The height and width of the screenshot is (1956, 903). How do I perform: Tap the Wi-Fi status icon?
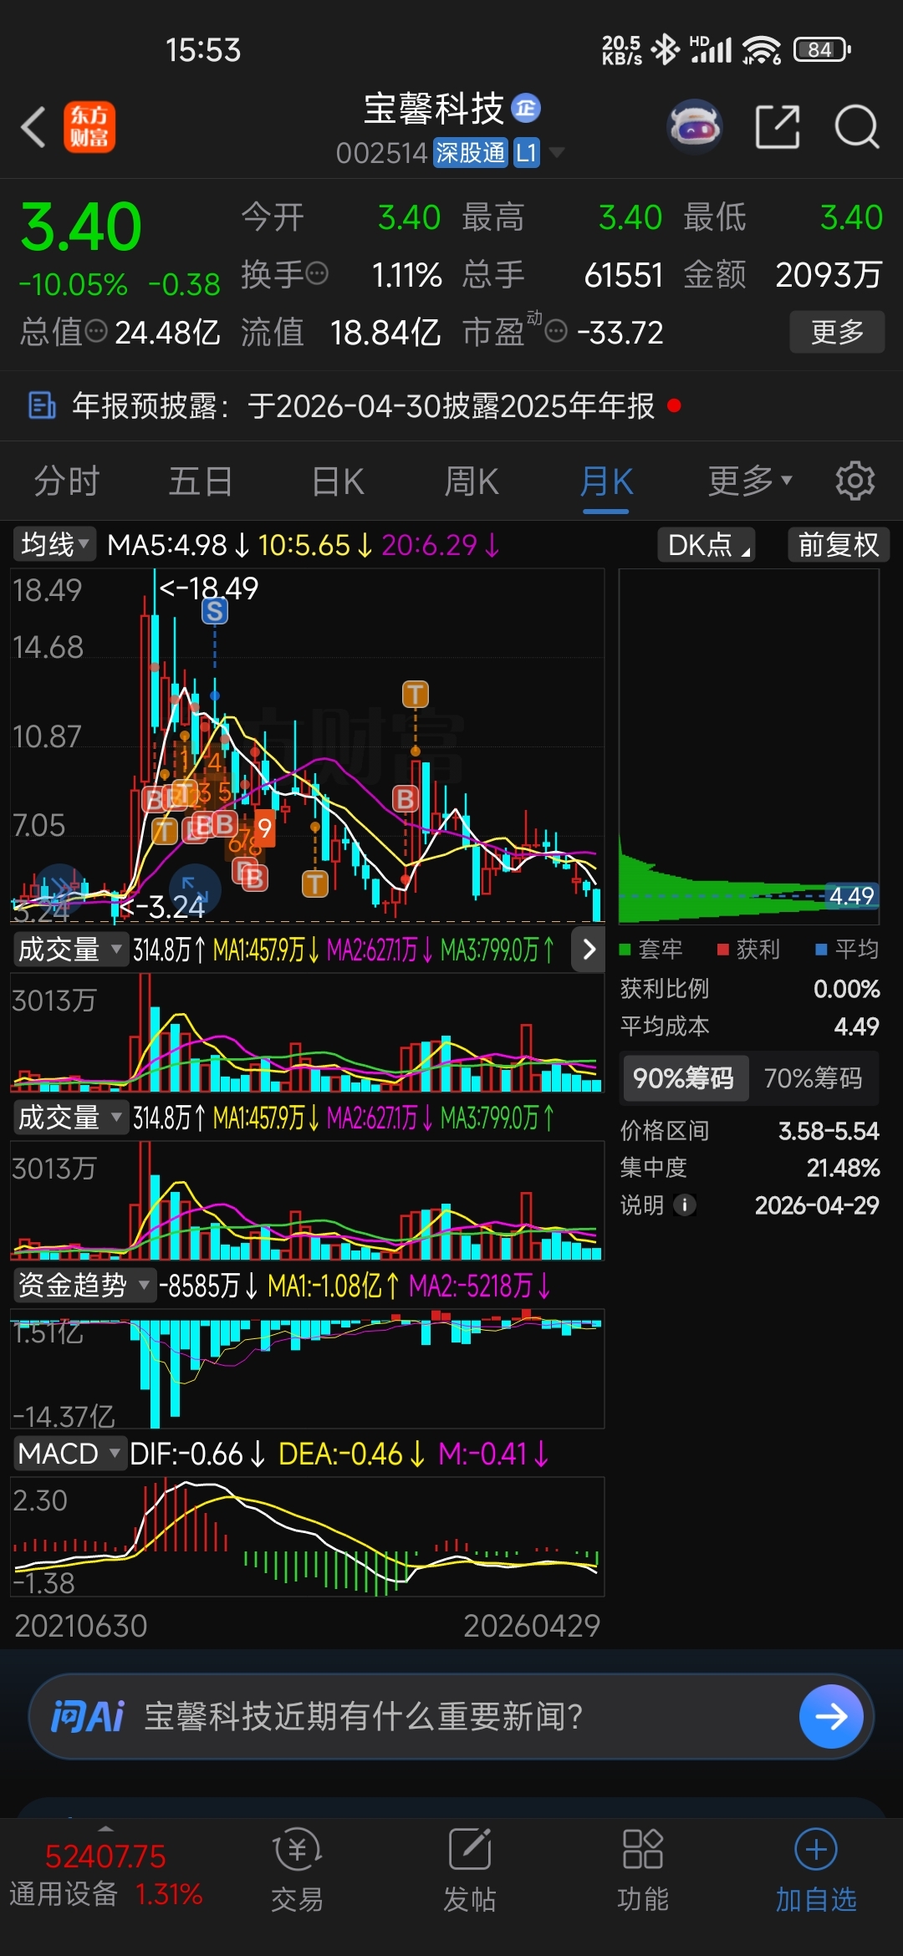761,49
